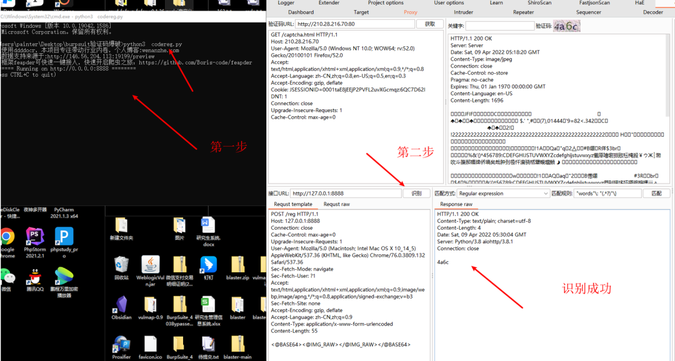Switch to the Target tab
Viewport: 675px width, 361px height.
coord(361,12)
